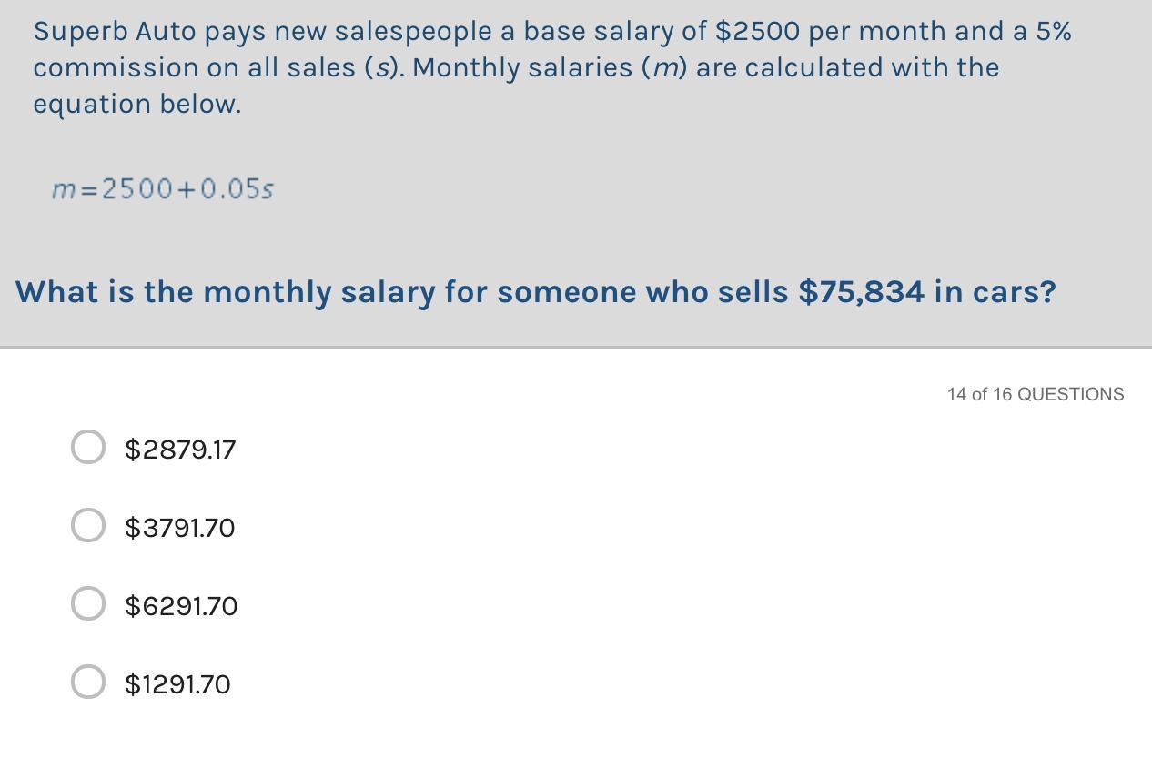
Task: Click the $2879.17 answer label text
Action: pos(180,450)
